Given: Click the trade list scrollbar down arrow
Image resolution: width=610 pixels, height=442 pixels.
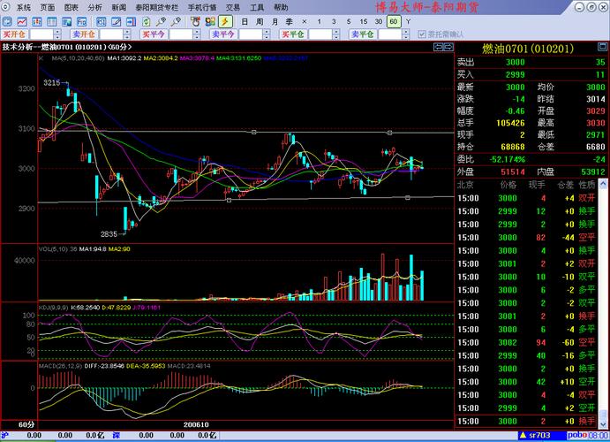Looking at the screenshot, I should (x=604, y=423).
